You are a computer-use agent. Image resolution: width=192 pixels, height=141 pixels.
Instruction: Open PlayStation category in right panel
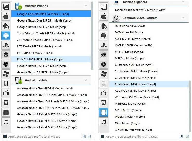pyautogui.click(x=104, y=45)
